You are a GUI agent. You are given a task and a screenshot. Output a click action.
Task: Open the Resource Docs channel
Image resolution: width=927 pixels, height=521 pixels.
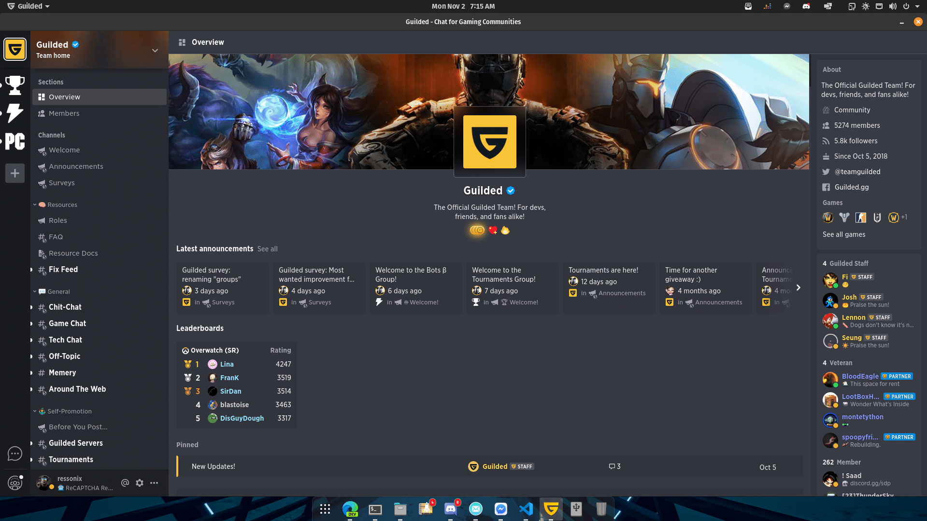[100, 253]
